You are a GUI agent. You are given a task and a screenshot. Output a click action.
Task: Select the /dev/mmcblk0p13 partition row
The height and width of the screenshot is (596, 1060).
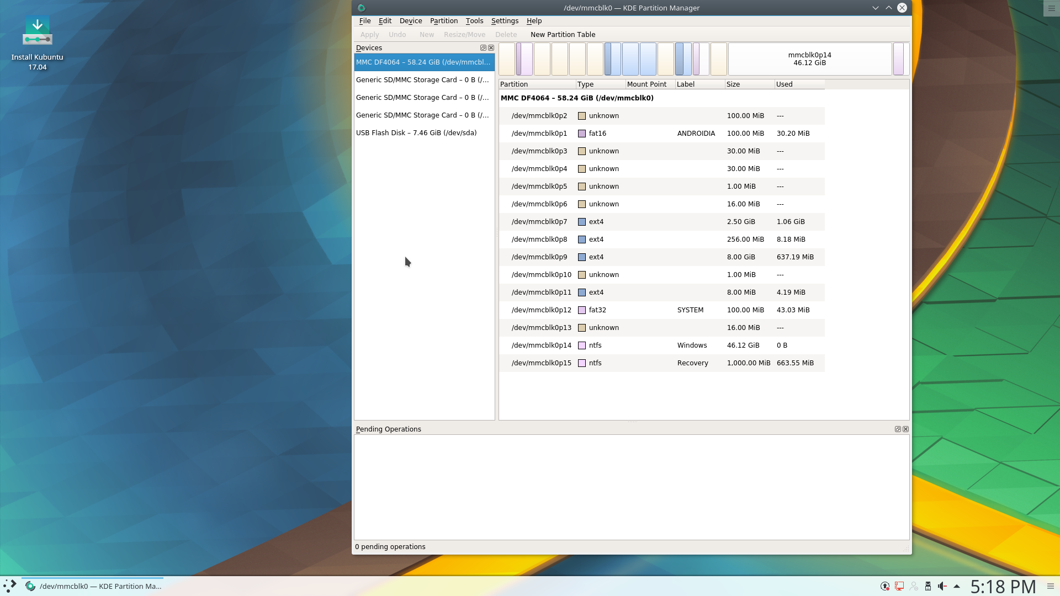click(x=661, y=328)
